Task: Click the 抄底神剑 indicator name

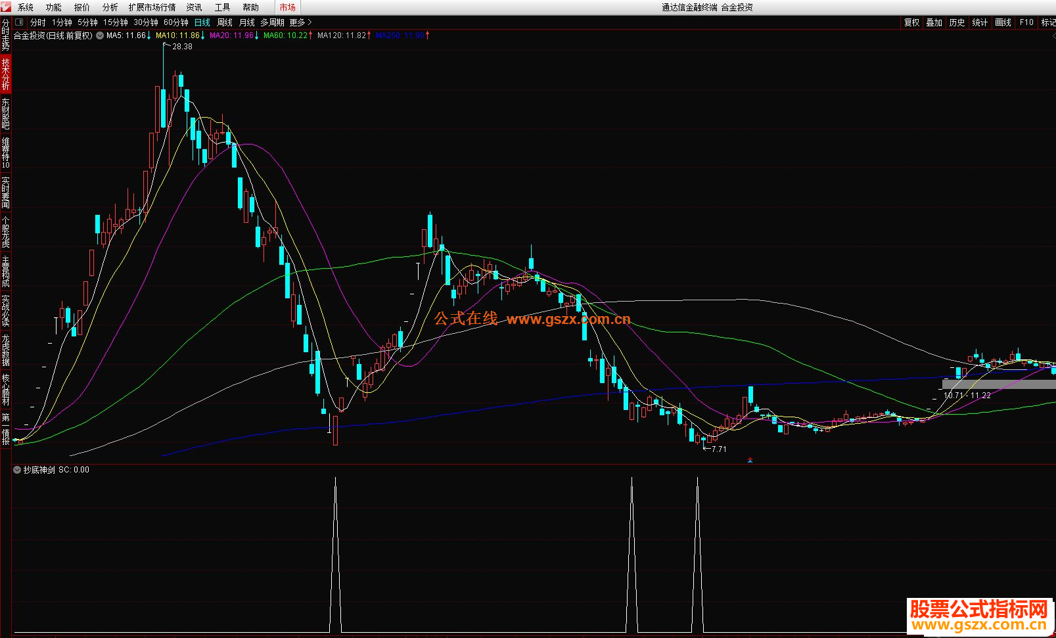Action: coord(39,470)
